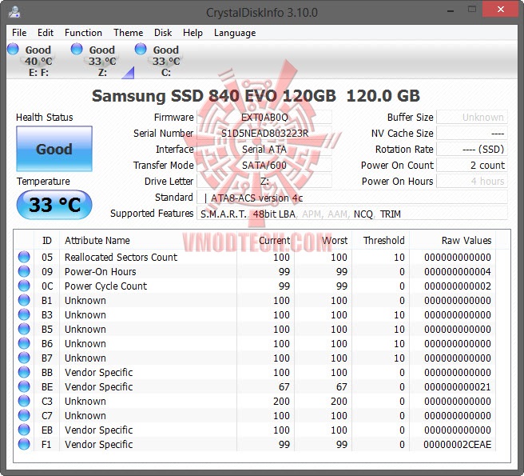Click status orb for attribute F1
The image size is (524, 476).
pos(24,444)
